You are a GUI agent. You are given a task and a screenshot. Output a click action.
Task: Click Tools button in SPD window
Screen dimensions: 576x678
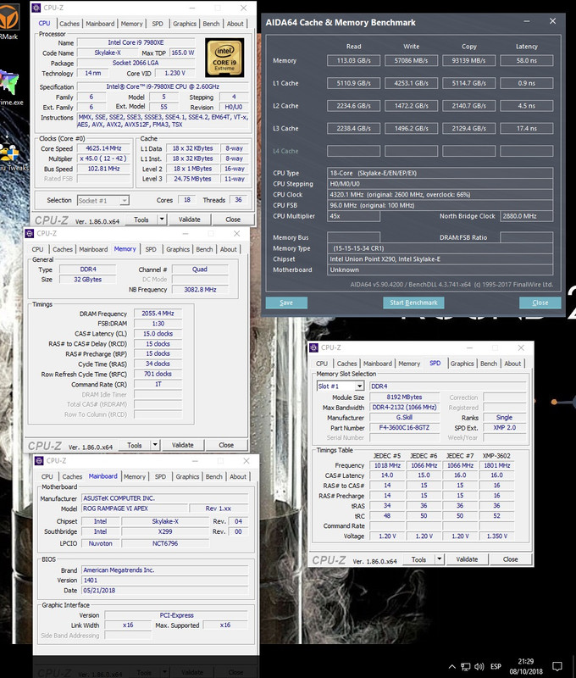pos(418,559)
